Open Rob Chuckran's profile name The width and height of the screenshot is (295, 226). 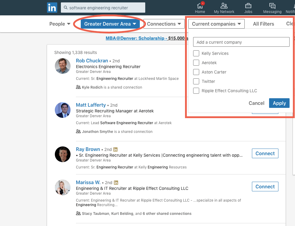[92, 61]
